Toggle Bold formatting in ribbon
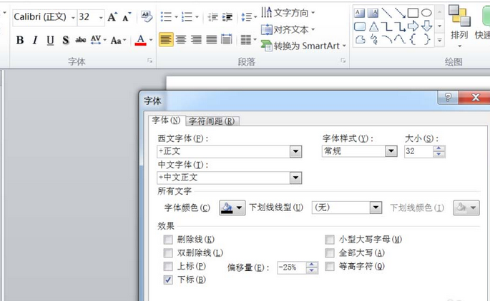Screen dimensions: 490x301 (20, 40)
